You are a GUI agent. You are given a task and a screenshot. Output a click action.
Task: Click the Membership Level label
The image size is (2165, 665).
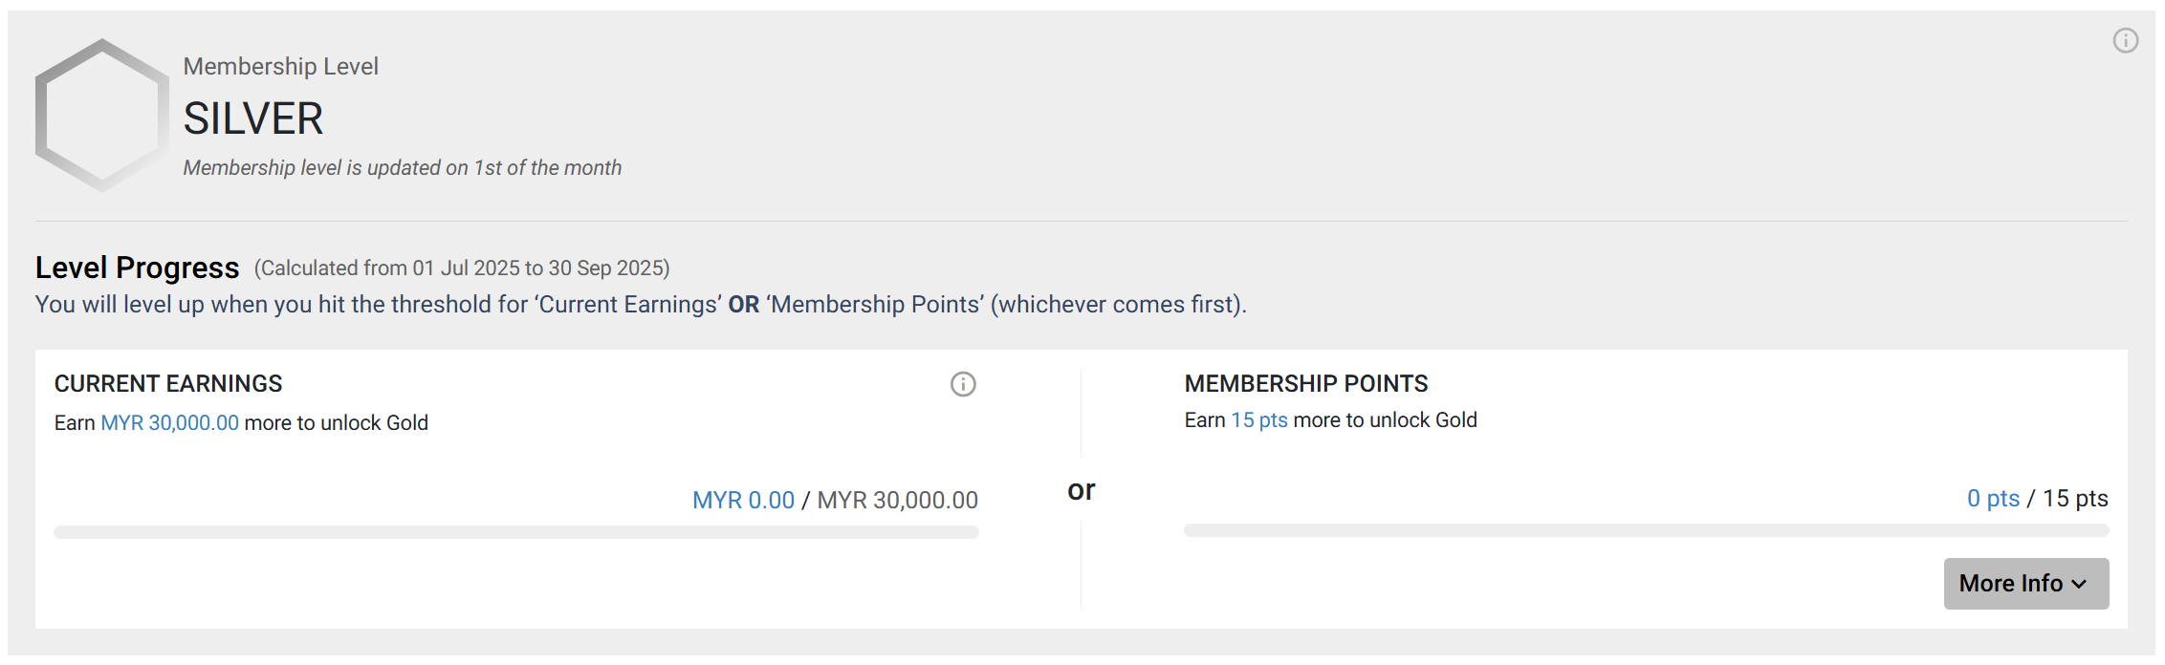pyautogui.click(x=280, y=66)
